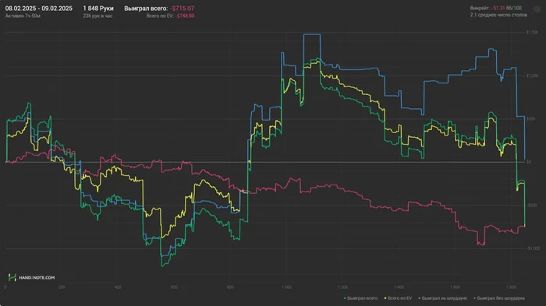Screen dimensions: 546x306
Task: Toggle the Выиграл на шоудауне legend label
Action: [445, 298]
